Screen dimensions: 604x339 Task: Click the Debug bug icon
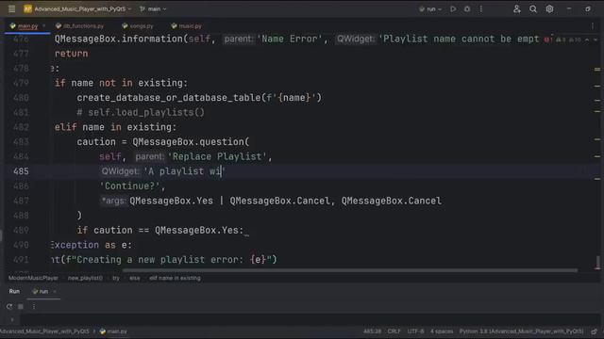[x=467, y=8]
